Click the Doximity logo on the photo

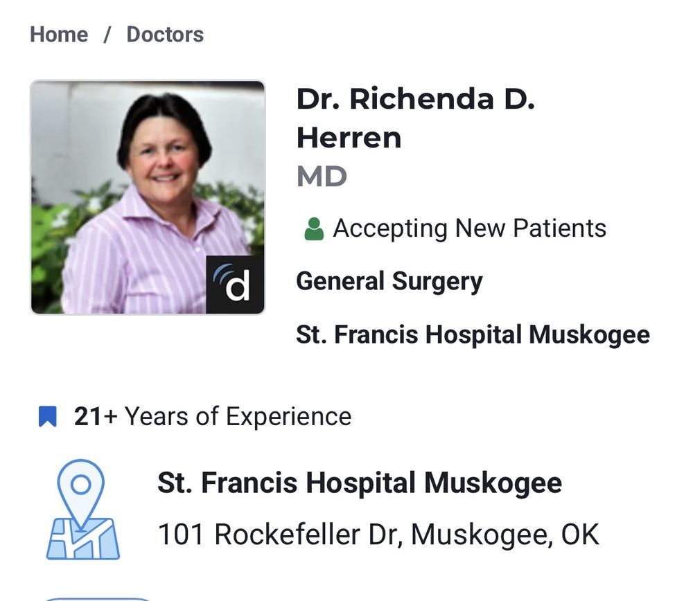(x=236, y=284)
